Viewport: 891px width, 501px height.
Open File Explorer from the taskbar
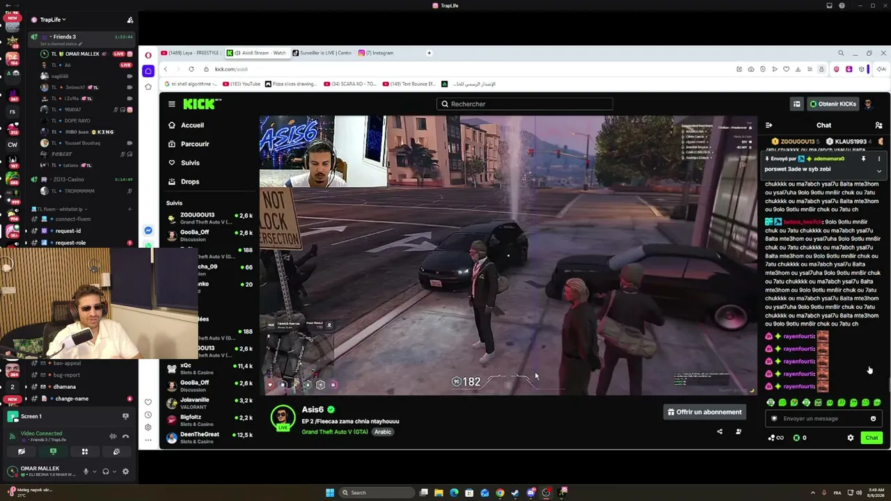point(439,493)
